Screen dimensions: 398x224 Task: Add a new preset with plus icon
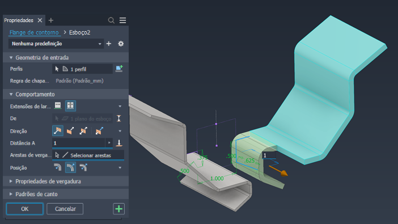109,44
